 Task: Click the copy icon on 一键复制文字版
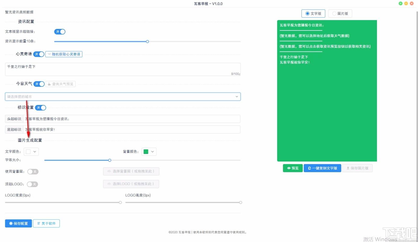pyautogui.click(x=310, y=168)
